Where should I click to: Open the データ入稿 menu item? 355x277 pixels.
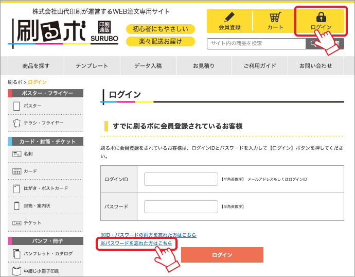pos(148,66)
